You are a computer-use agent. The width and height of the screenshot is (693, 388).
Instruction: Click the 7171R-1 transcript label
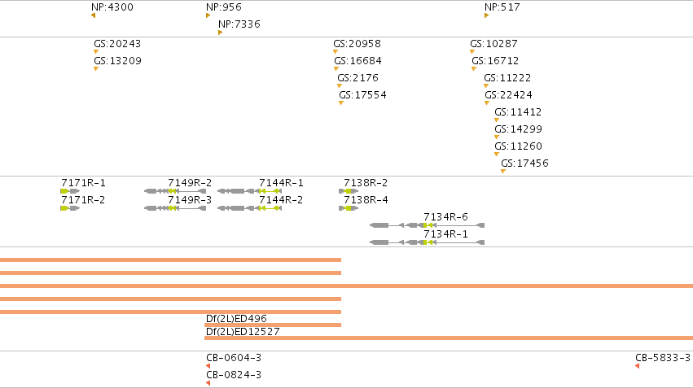coord(83,183)
